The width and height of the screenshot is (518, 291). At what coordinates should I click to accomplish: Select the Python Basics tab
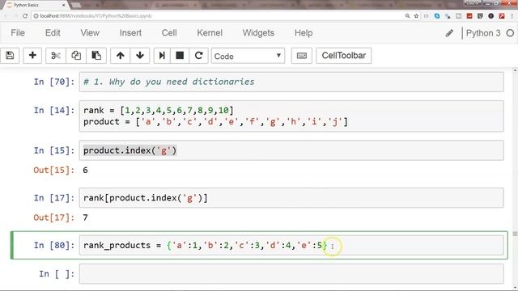[x=35, y=5]
